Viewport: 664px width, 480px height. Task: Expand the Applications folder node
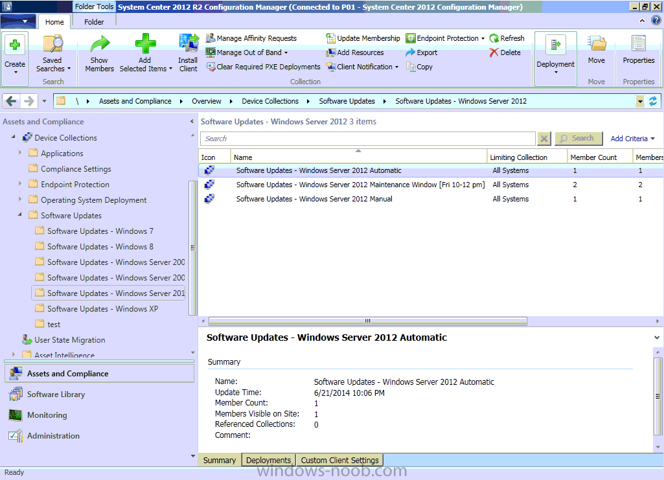(x=19, y=152)
